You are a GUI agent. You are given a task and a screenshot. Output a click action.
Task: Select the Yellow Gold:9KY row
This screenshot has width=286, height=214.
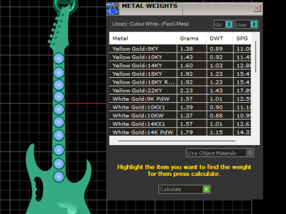click(180, 49)
